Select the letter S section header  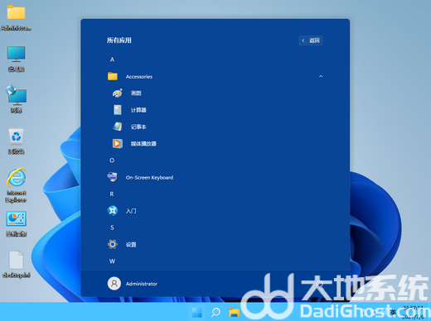click(112, 228)
